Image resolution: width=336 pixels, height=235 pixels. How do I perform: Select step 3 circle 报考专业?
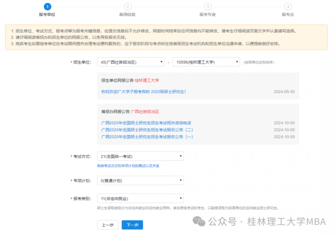pyautogui.click(x=208, y=7)
